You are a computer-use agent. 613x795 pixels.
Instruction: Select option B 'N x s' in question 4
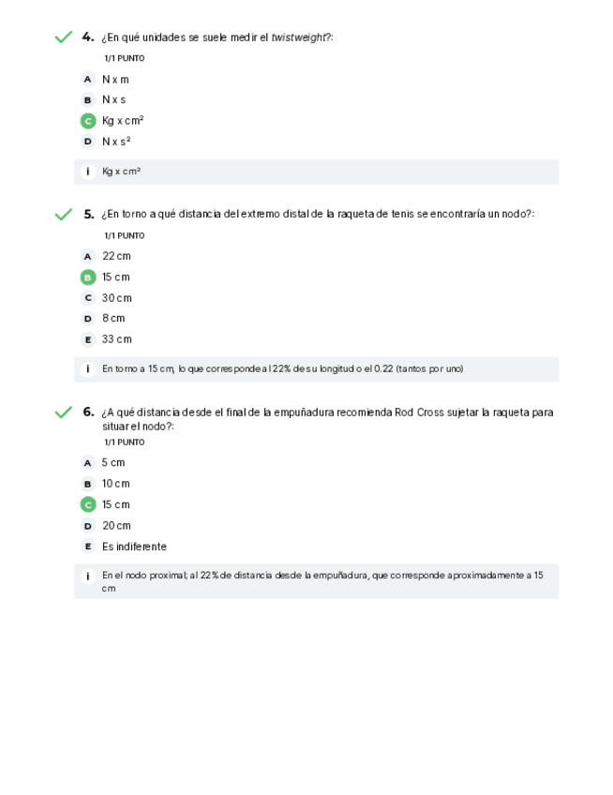point(88,99)
